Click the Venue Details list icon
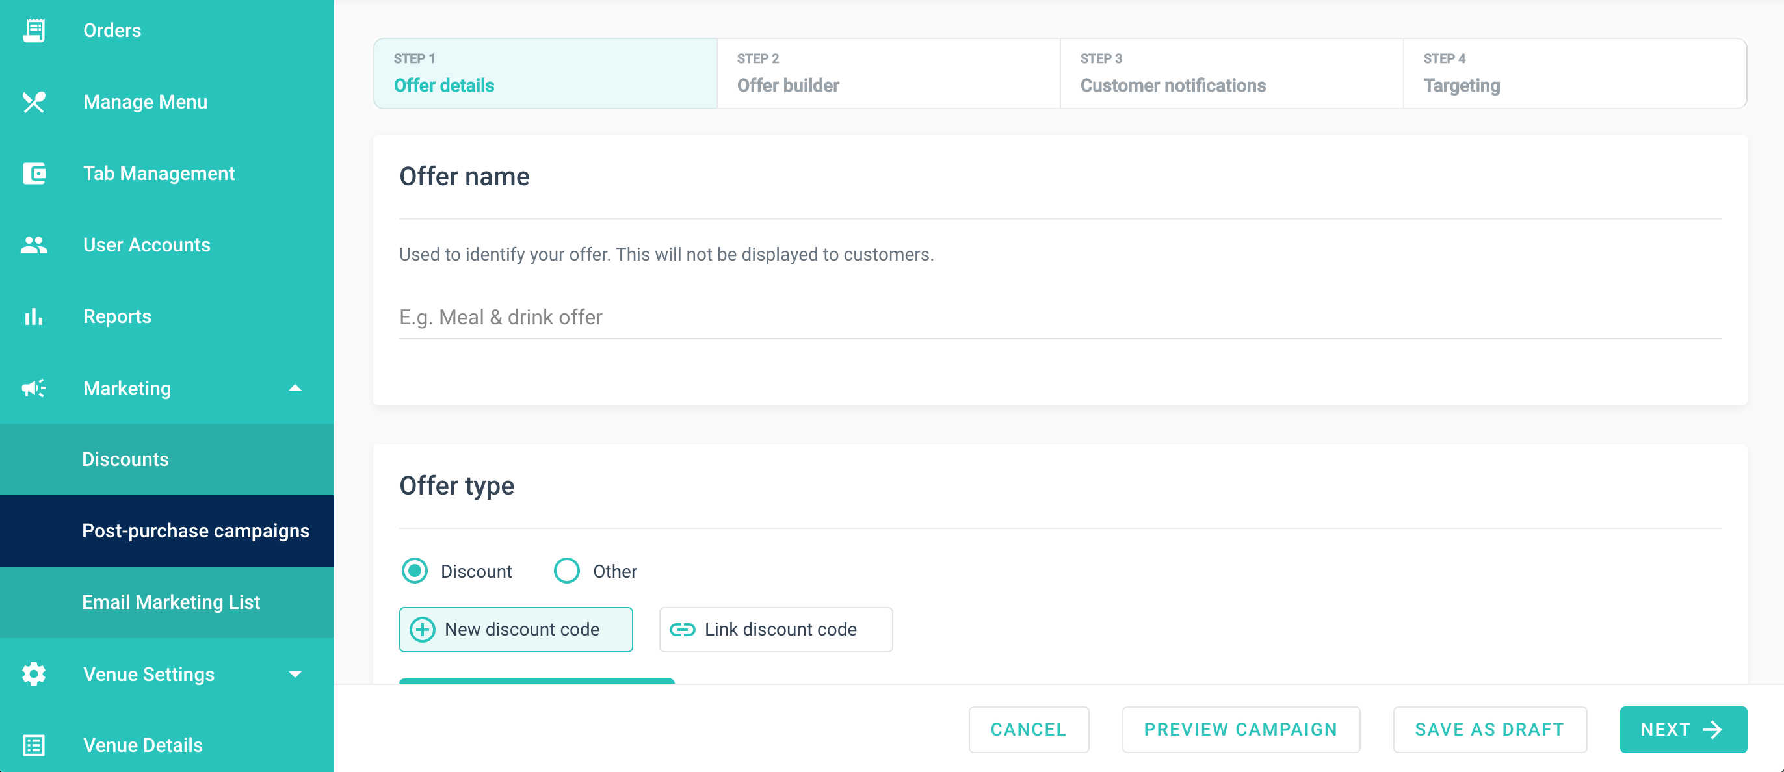 click(x=34, y=745)
